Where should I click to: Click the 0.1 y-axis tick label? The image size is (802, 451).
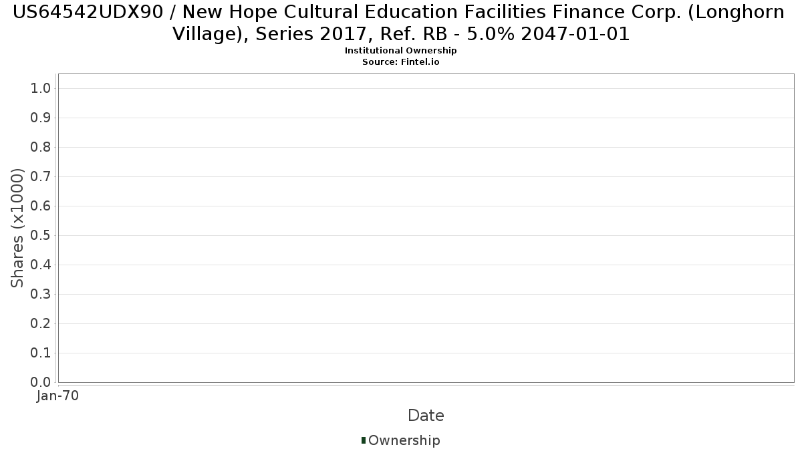coord(41,353)
